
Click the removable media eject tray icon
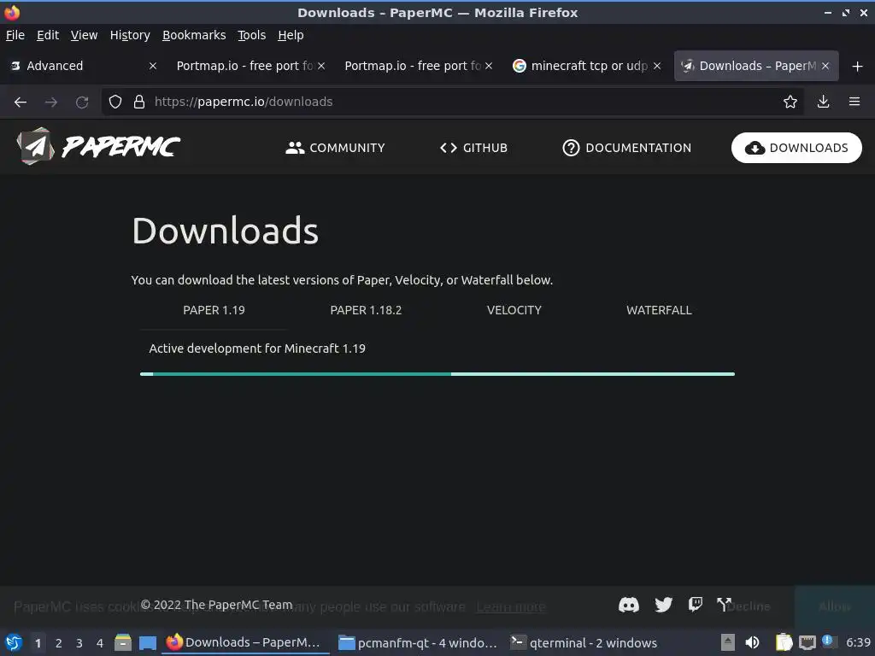click(727, 642)
